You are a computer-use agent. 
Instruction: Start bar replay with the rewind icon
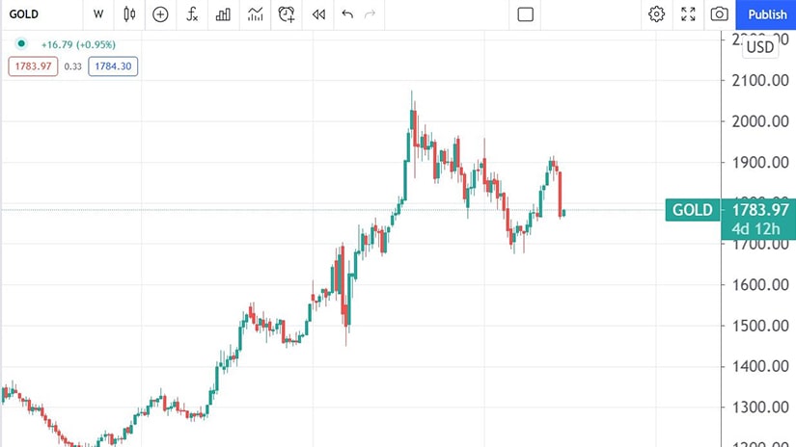point(318,14)
